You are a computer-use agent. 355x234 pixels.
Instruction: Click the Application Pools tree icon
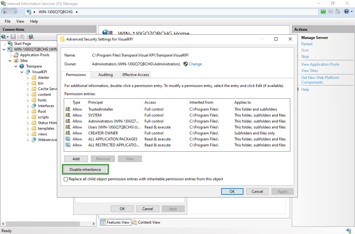click(16, 55)
